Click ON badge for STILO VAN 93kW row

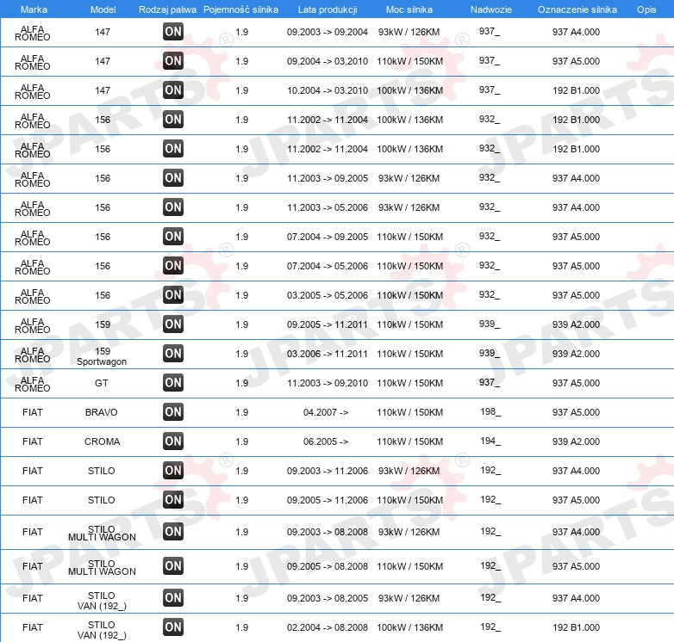[x=173, y=598]
